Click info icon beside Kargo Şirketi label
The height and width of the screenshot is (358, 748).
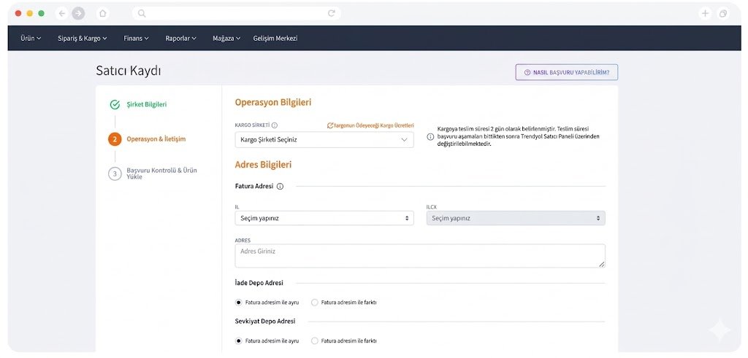275,125
